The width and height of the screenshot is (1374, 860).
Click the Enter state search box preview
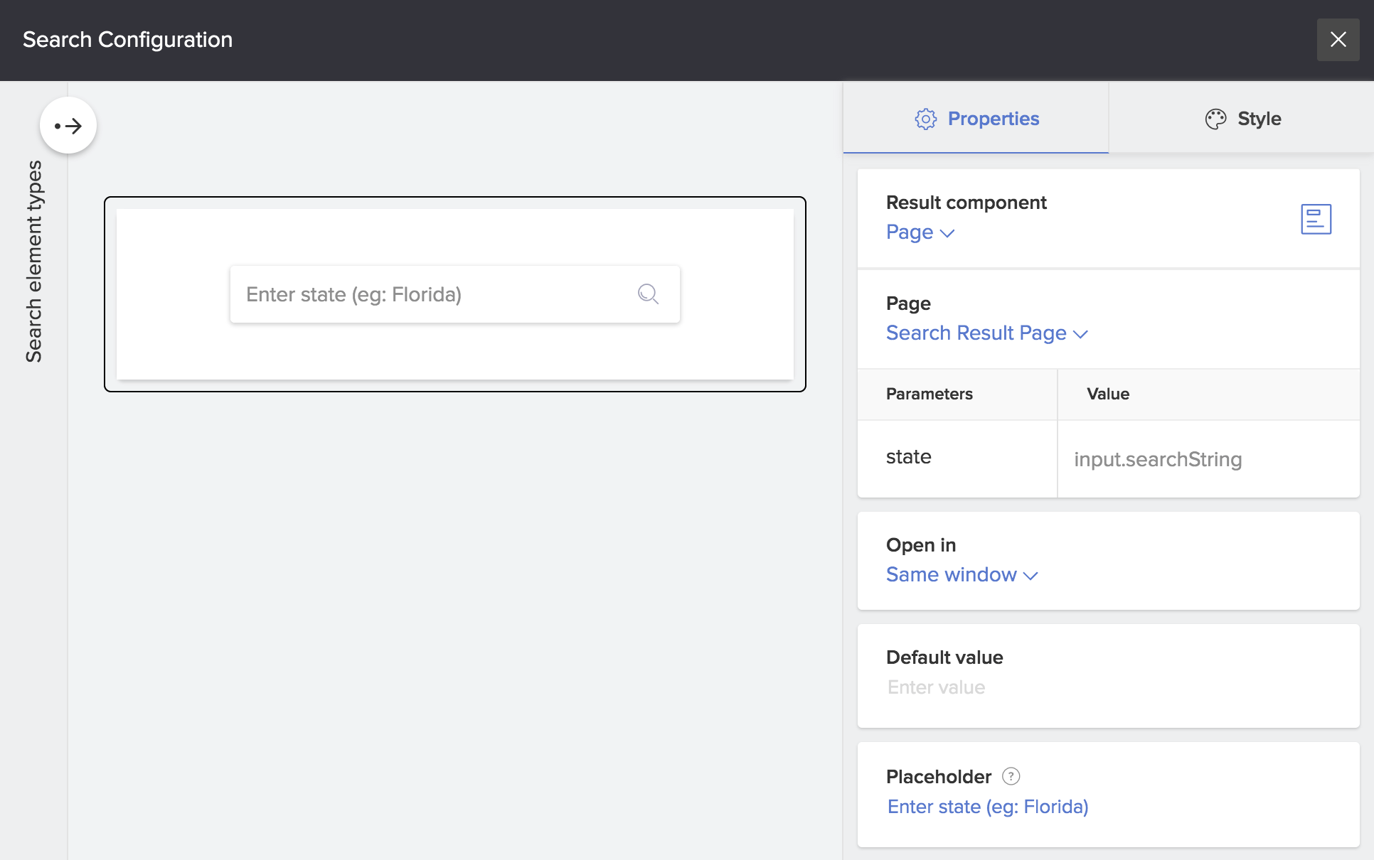pyautogui.click(x=427, y=294)
